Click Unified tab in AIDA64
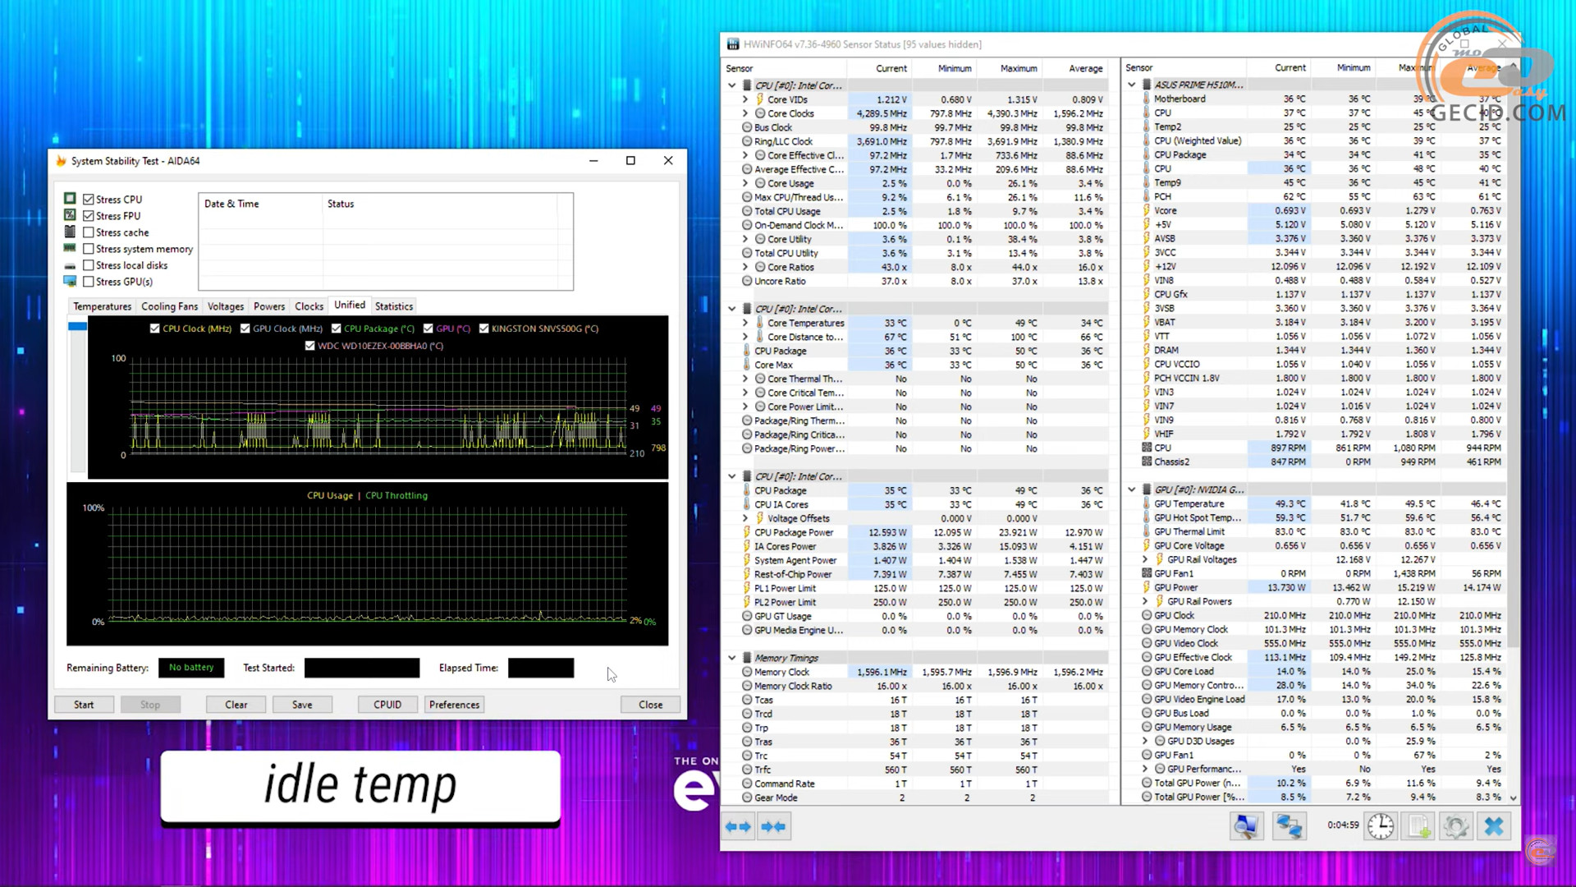This screenshot has height=887, width=1576. coord(349,305)
